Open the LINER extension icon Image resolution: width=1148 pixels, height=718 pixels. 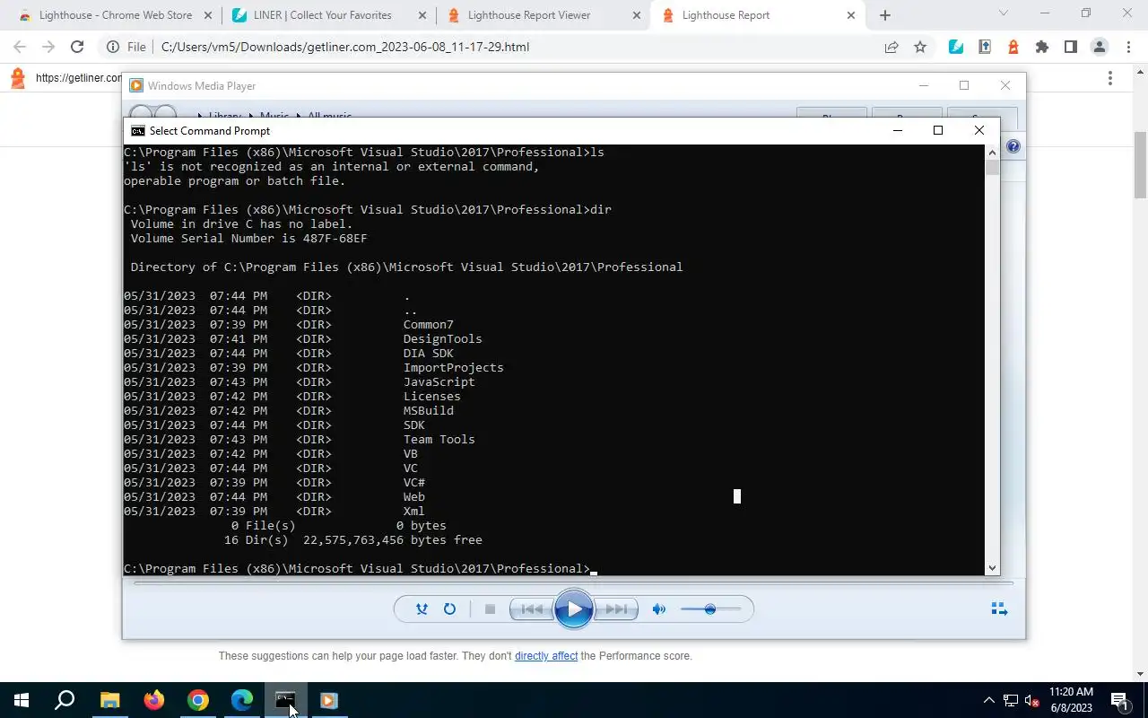[956, 47]
